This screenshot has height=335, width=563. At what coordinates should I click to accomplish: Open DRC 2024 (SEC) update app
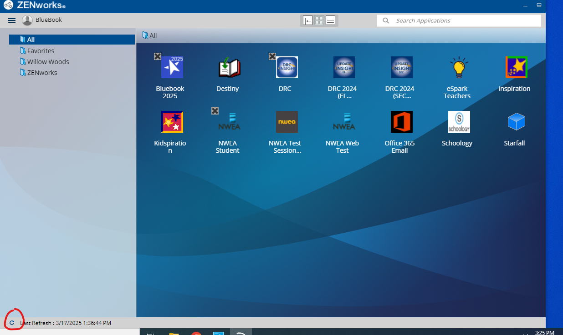pos(401,68)
